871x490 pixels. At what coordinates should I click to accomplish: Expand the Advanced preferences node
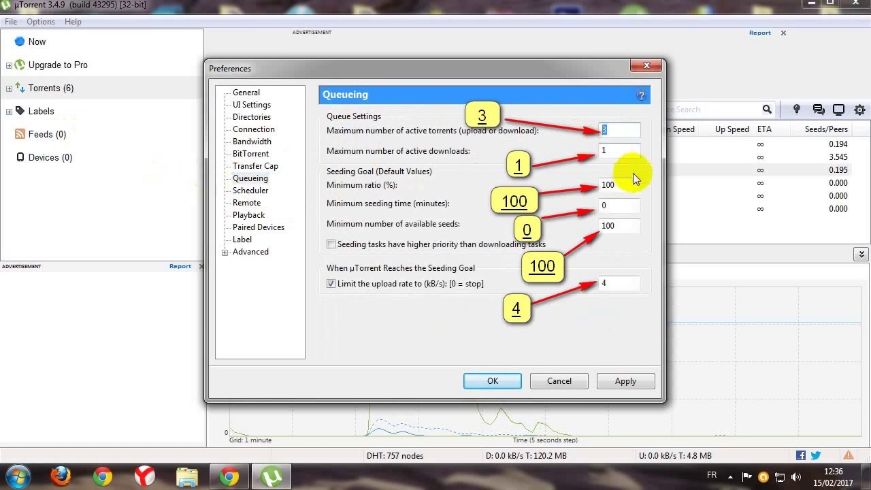pyautogui.click(x=225, y=252)
